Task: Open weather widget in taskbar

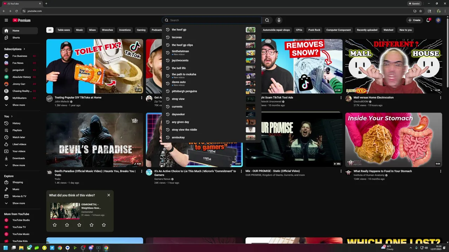Action: tap(387, 248)
